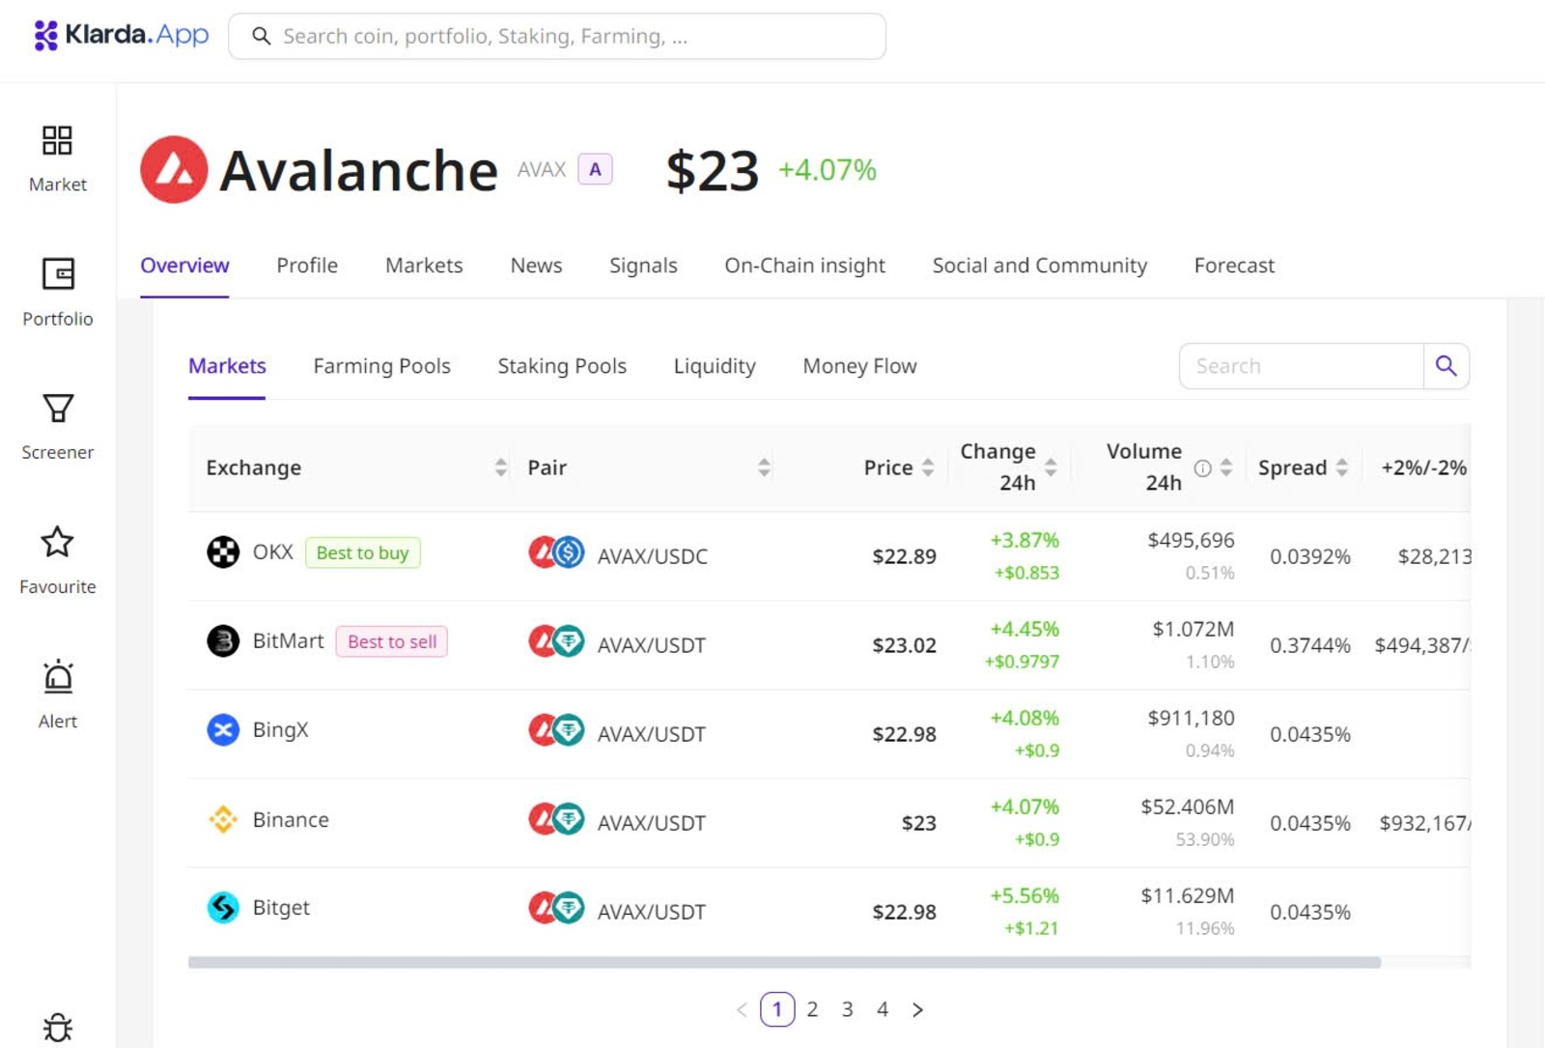Image resolution: width=1545 pixels, height=1048 pixels.
Task: Click the magnifier icon in top search bar
Action: click(261, 36)
